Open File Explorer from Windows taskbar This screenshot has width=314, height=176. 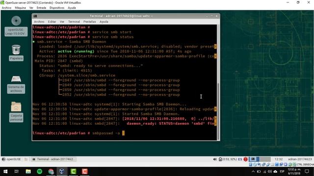coord(28,172)
